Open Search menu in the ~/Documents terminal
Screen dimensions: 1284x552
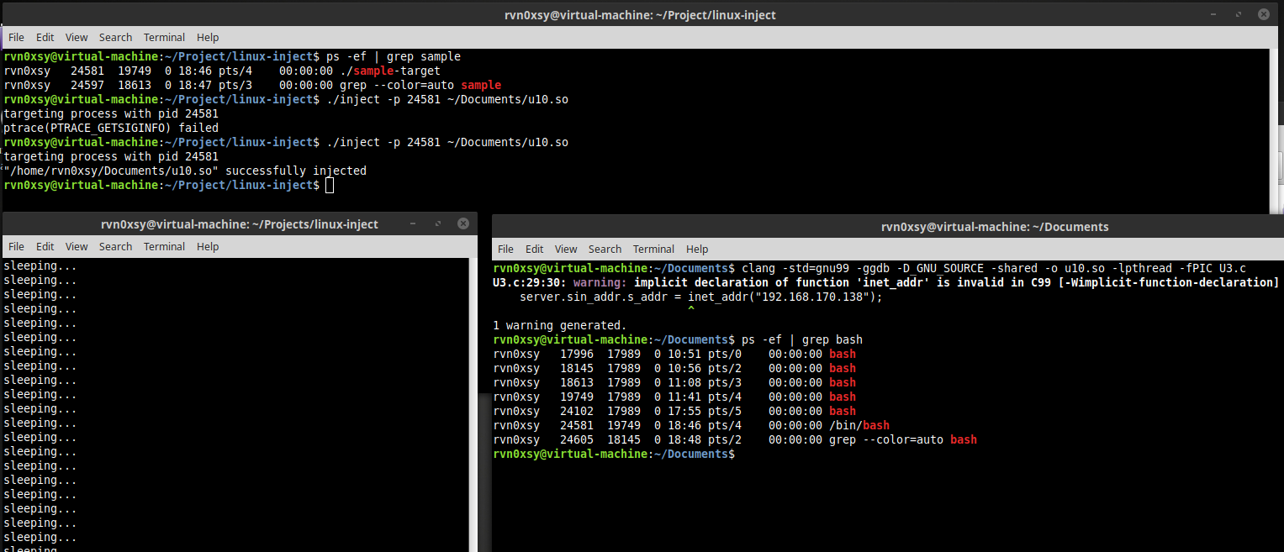[605, 249]
